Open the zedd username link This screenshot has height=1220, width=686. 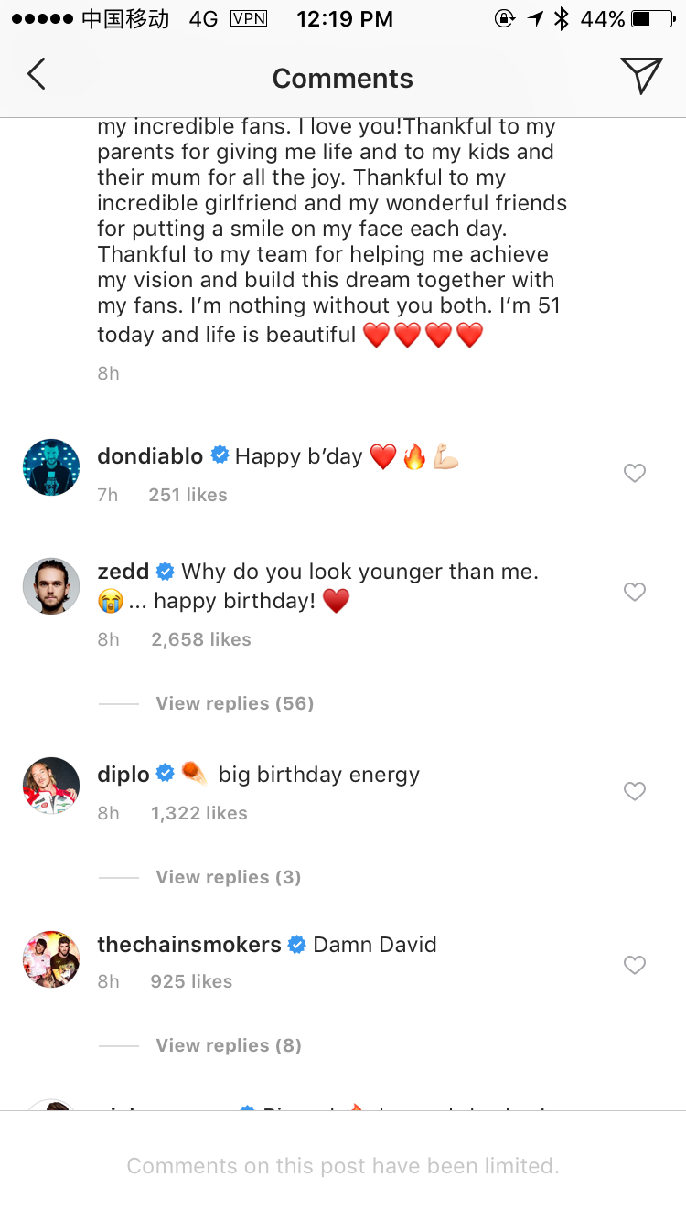[123, 572]
